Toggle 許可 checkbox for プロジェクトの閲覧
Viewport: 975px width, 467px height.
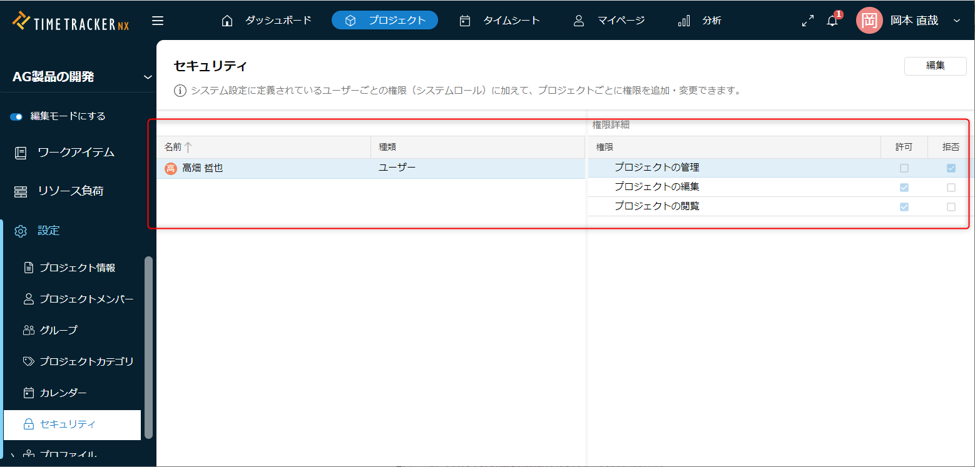(x=904, y=207)
